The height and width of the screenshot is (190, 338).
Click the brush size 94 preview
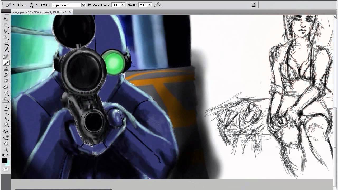[x=32, y=5]
